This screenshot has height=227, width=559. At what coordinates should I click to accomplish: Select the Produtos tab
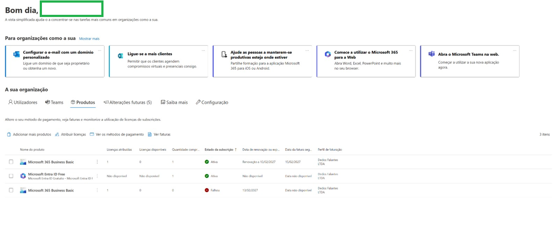(83, 102)
